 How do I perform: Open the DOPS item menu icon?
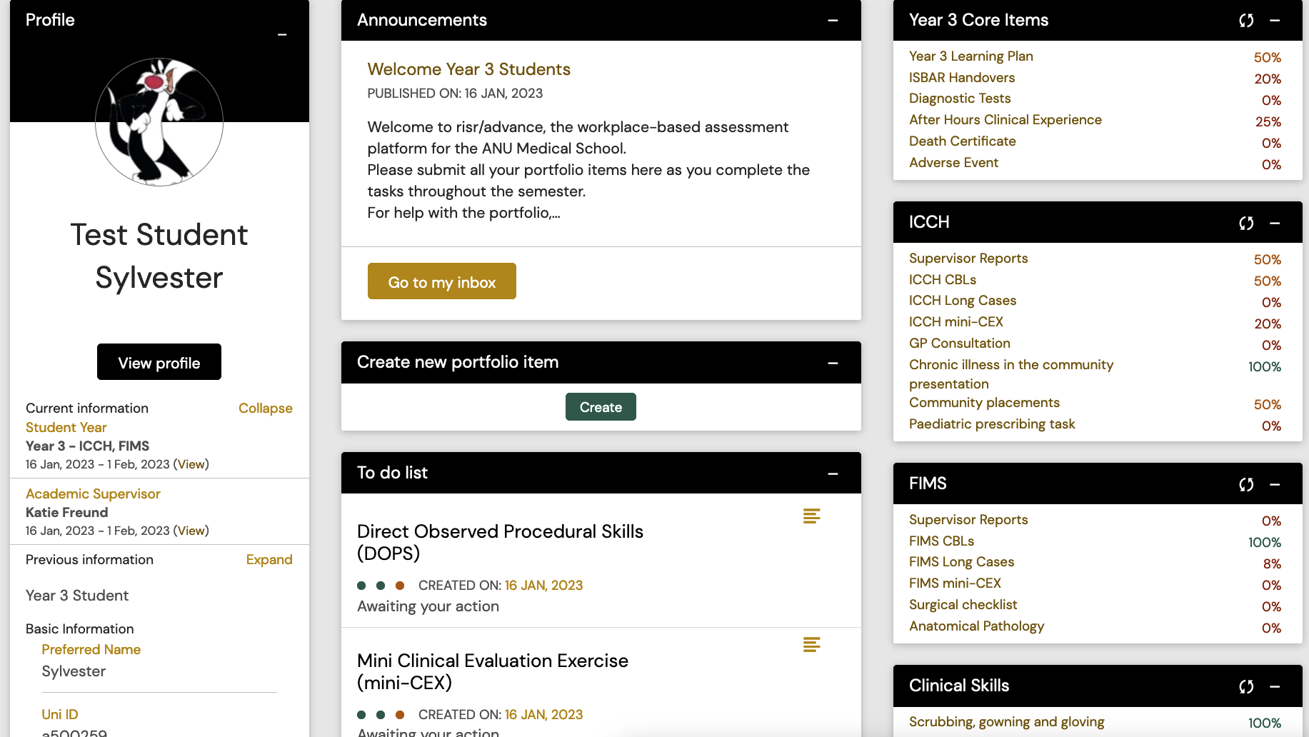coord(811,516)
